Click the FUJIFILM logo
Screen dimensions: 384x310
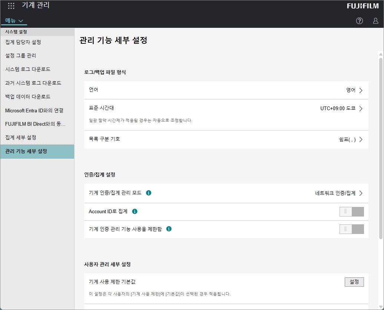363,6
